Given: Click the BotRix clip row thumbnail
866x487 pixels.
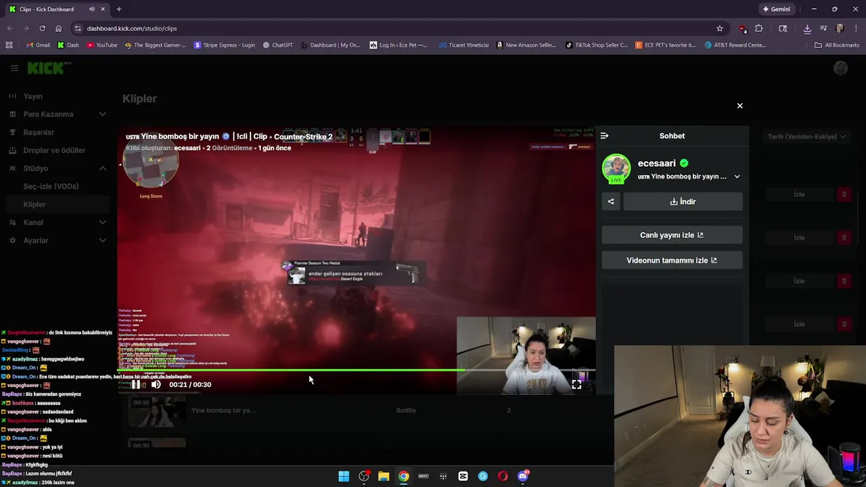Looking at the screenshot, I should pos(157,411).
